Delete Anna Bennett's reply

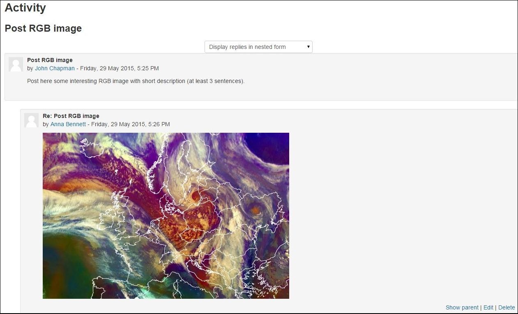506,307
